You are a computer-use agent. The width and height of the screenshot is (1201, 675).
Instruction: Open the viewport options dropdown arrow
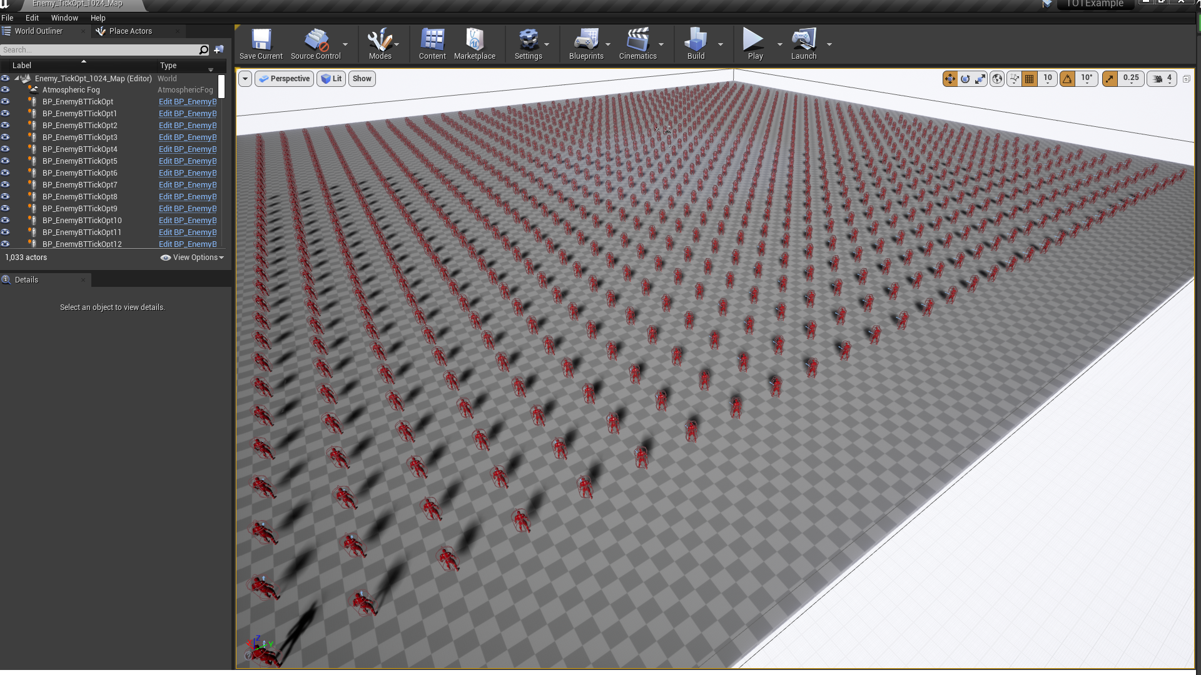coord(245,79)
